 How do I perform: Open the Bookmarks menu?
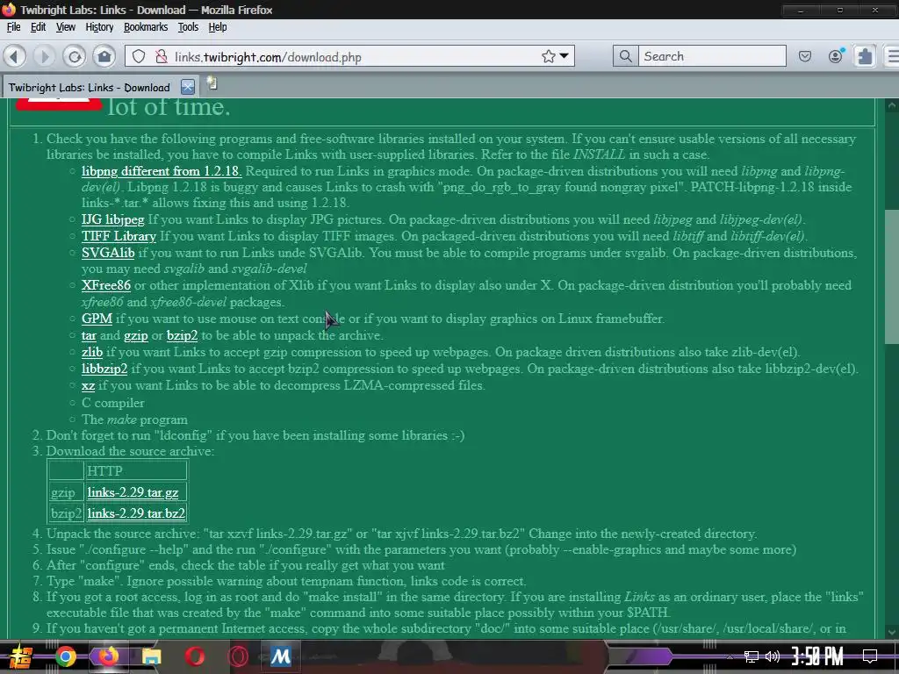pyautogui.click(x=146, y=27)
